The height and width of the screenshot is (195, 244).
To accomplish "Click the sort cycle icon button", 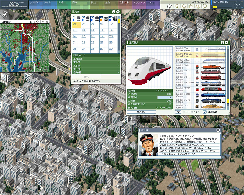I will coord(178,112).
